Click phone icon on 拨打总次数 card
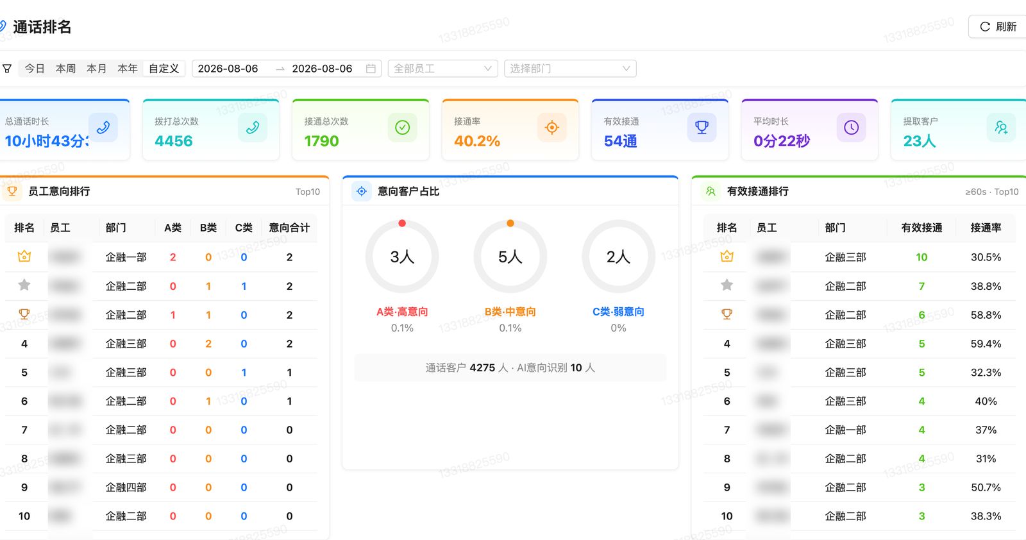Screen dimensions: 1026x540 pos(253,128)
